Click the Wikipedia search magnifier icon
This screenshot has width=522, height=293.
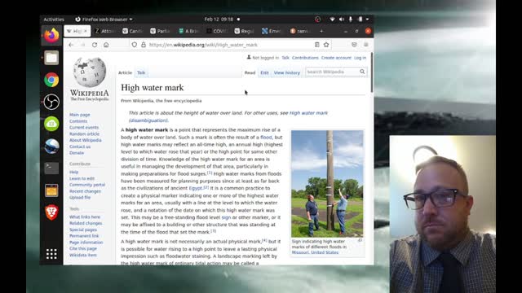(x=362, y=72)
